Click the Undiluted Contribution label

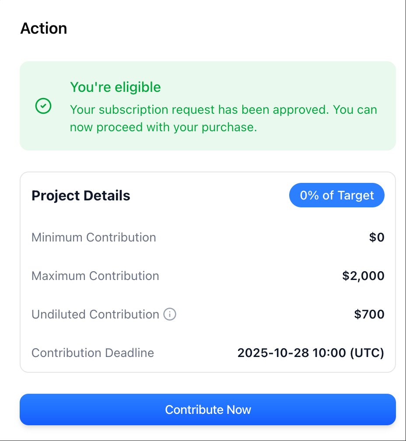pos(95,314)
